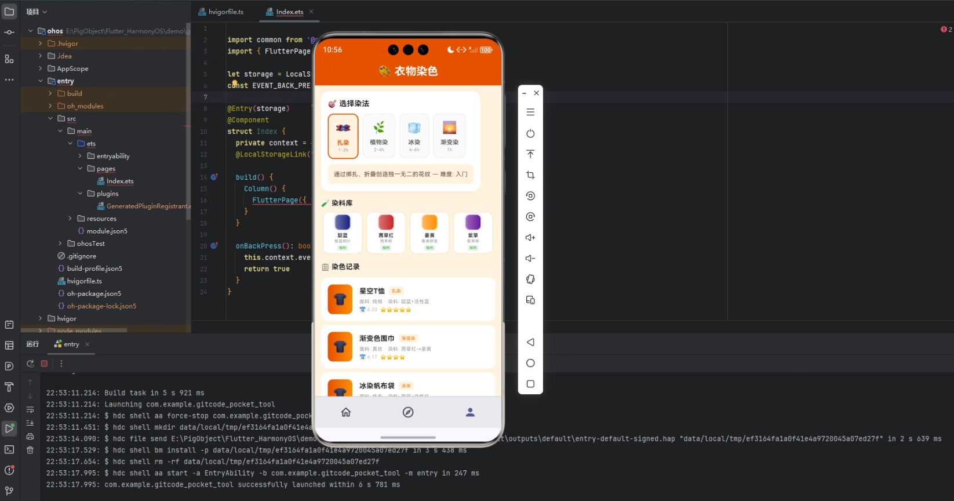
Task: Open the 项目 view dropdown
Action: [x=37, y=12]
